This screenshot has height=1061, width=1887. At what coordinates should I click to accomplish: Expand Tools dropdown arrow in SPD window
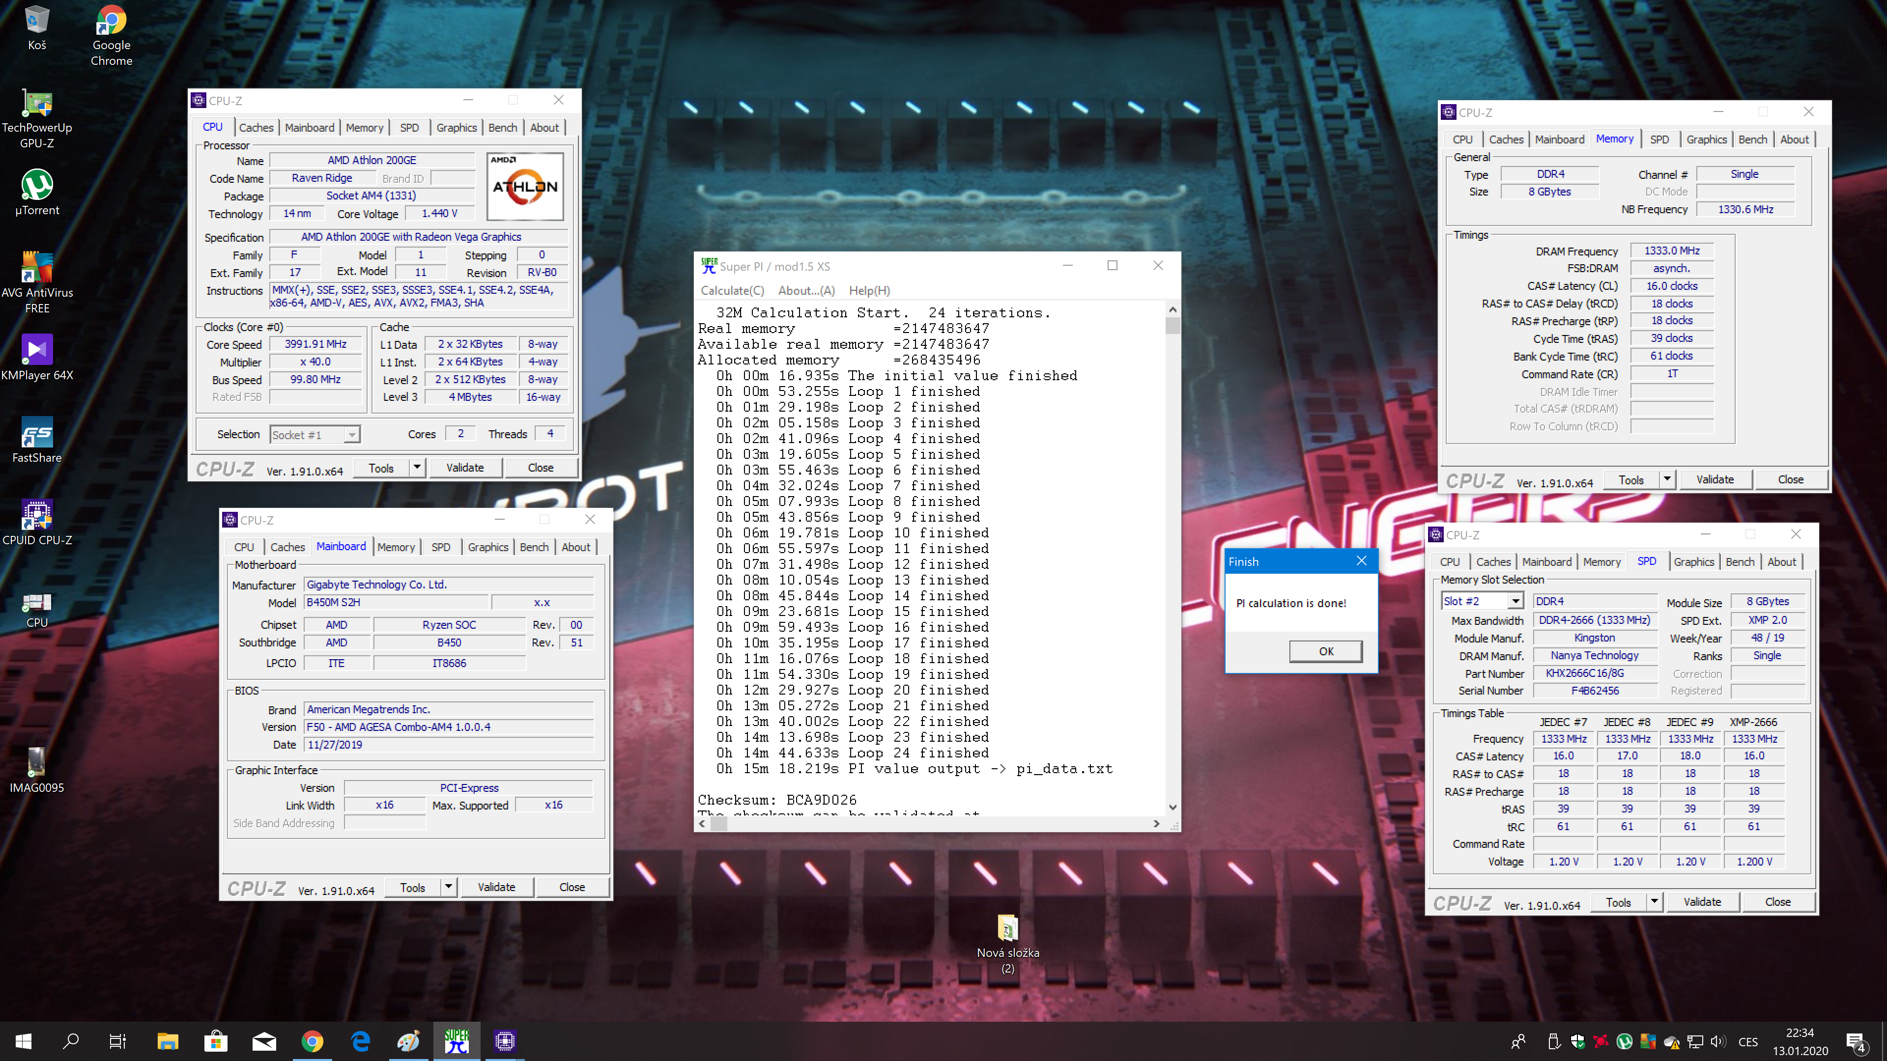point(1654,901)
